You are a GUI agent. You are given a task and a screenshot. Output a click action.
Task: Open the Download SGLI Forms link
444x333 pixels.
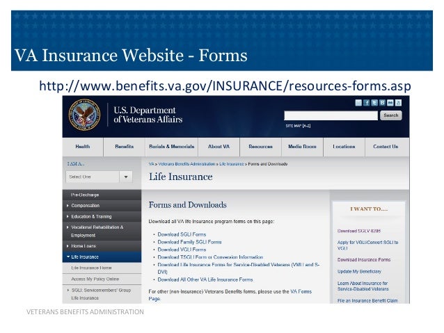point(182,234)
